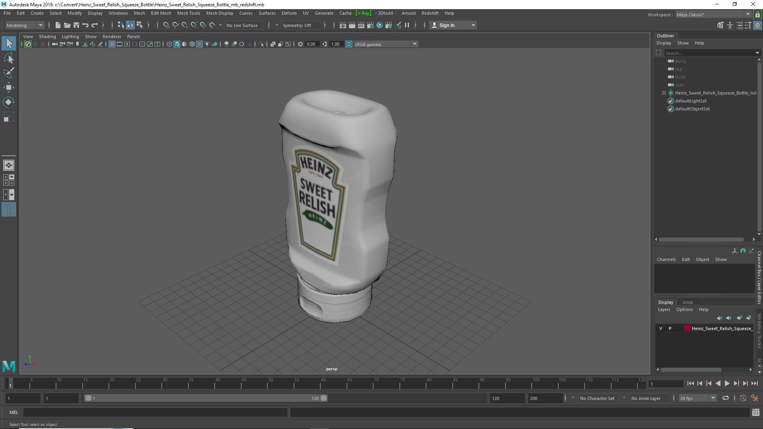
Task: Click the MEL command input line
Action: click(155, 412)
